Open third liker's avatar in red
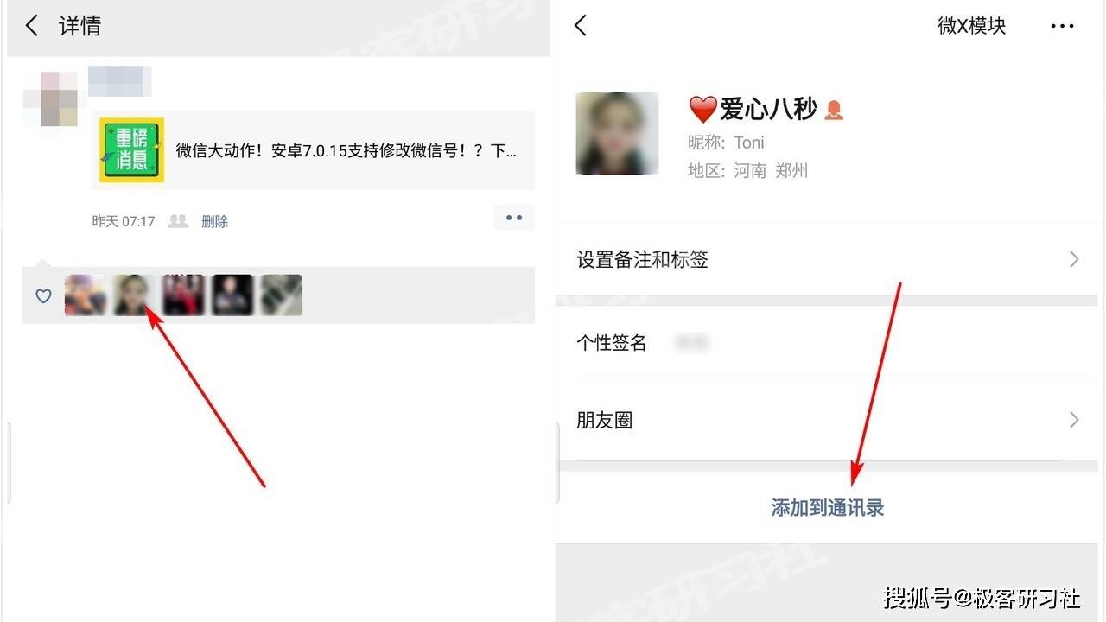Viewport: 1106px width, 622px height. coord(183,295)
